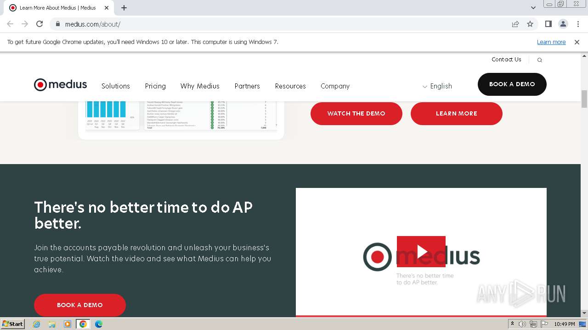Show hidden tray icons arrow
Viewport: 588px width, 330px height.
[x=512, y=324]
